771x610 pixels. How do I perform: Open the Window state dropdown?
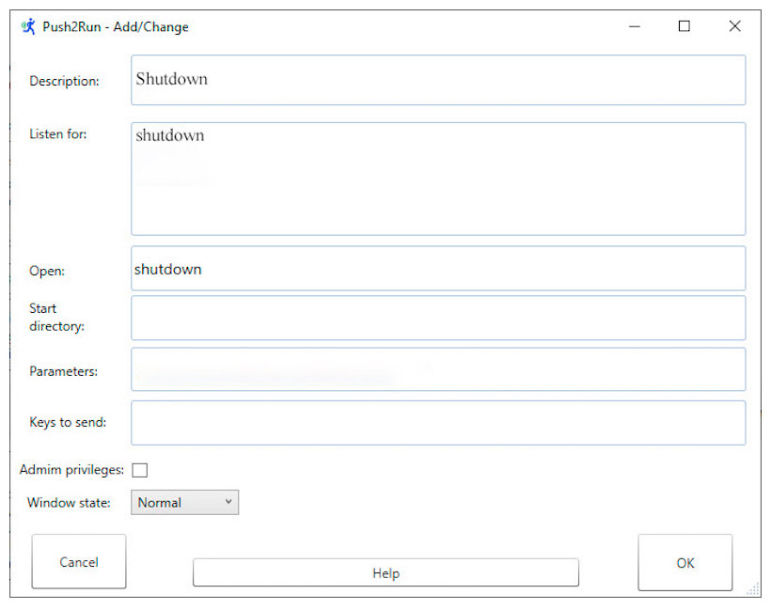pyautogui.click(x=185, y=502)
